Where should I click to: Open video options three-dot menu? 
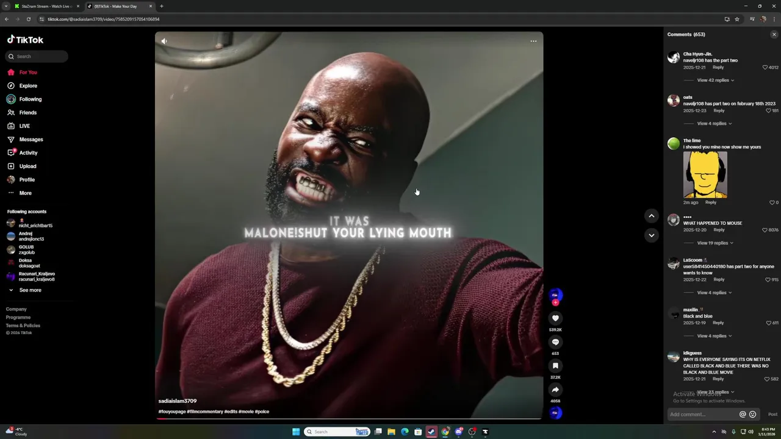pos(533,41)
